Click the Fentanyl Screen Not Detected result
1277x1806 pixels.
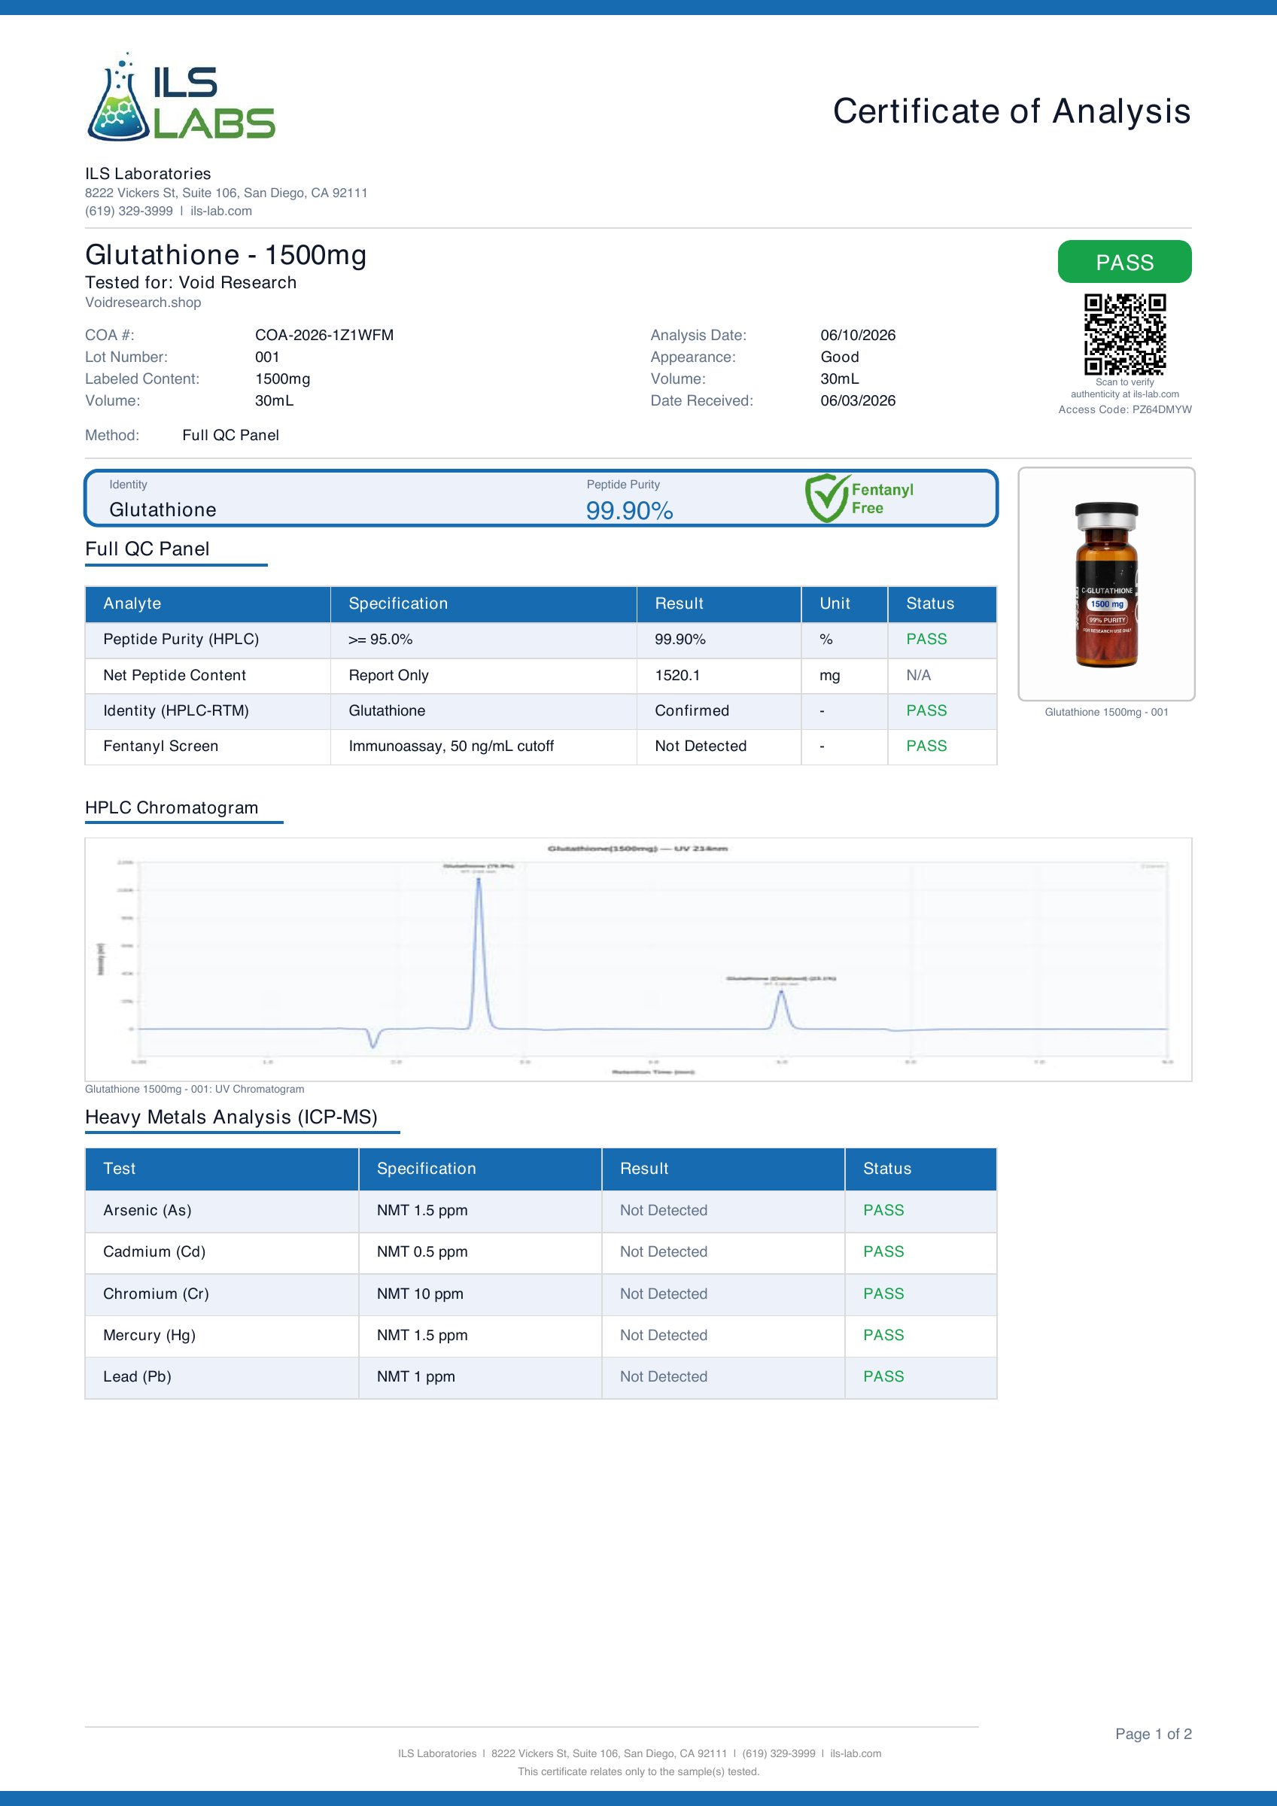[701, 746]
